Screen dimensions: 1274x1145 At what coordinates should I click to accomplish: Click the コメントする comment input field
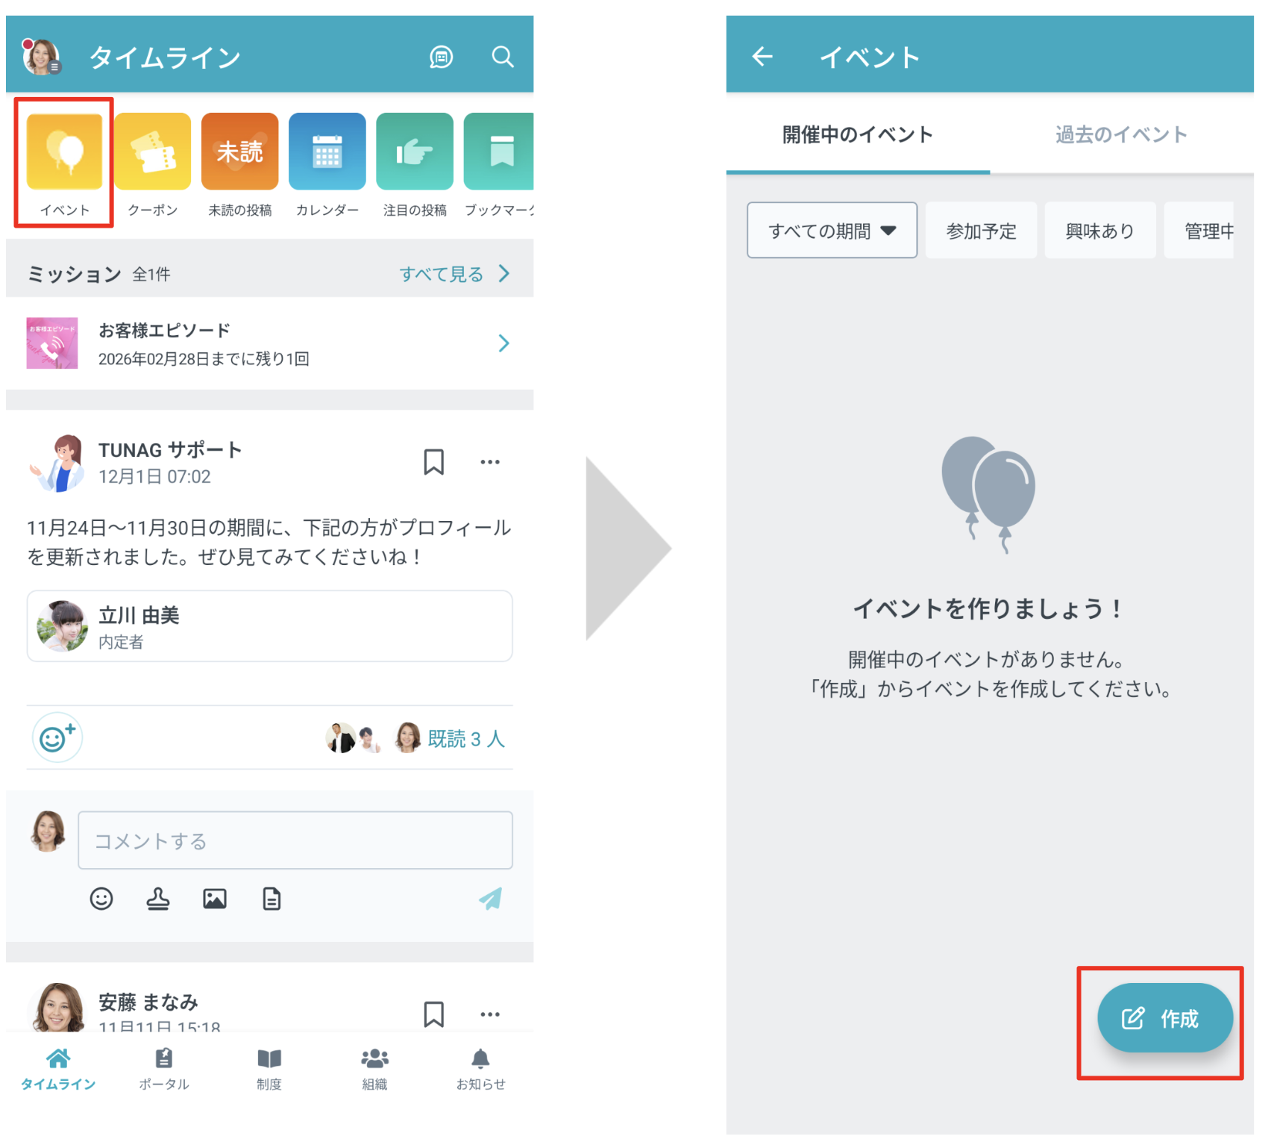[x=295, y=841]
